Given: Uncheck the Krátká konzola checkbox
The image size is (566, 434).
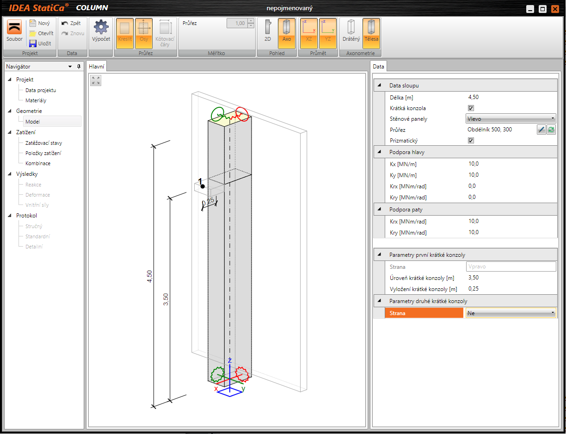Looking at the screenshot, I should 471,108.
